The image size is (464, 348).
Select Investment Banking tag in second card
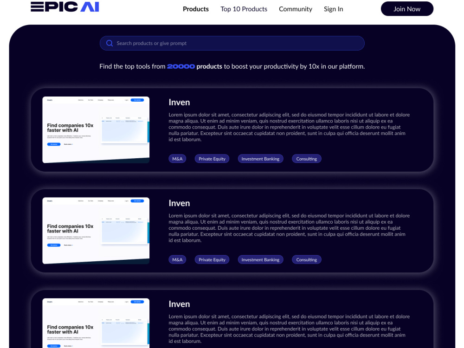[260, 260]
